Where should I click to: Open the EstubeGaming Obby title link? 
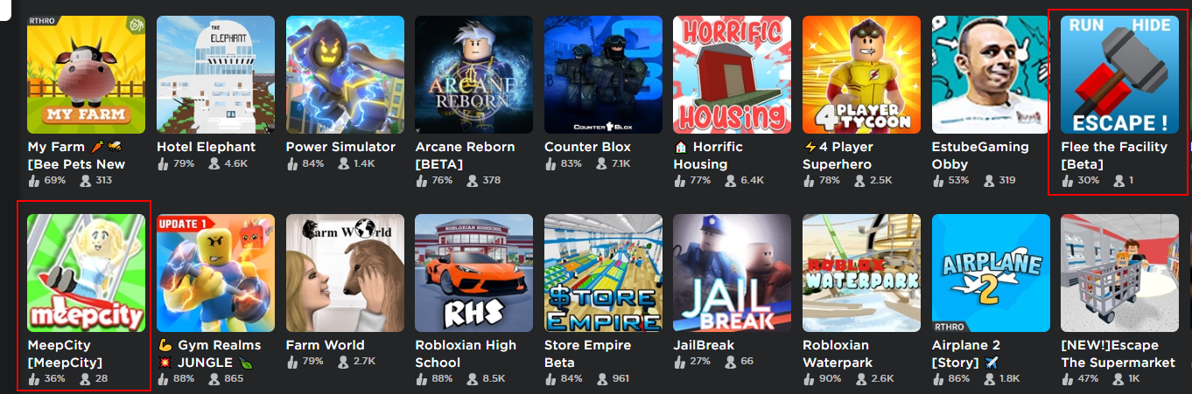tap(980, 156)
